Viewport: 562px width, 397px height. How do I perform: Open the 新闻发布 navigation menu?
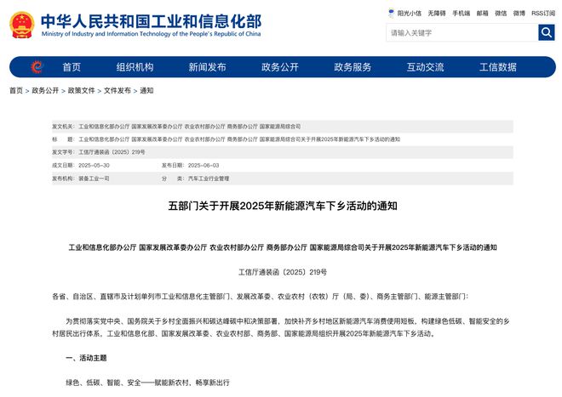coord(208,67)
